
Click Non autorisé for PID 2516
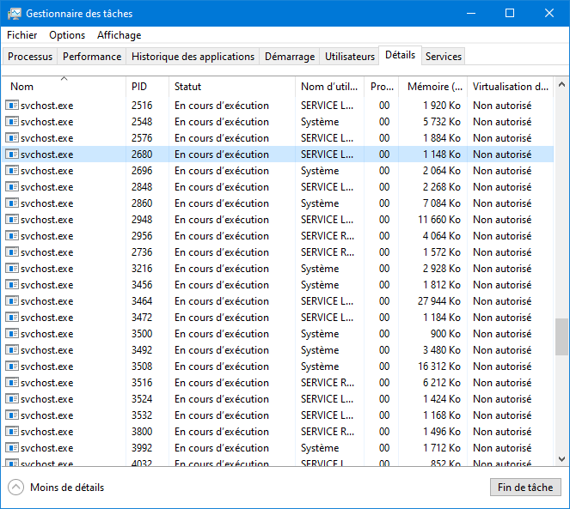pos(502,106)
